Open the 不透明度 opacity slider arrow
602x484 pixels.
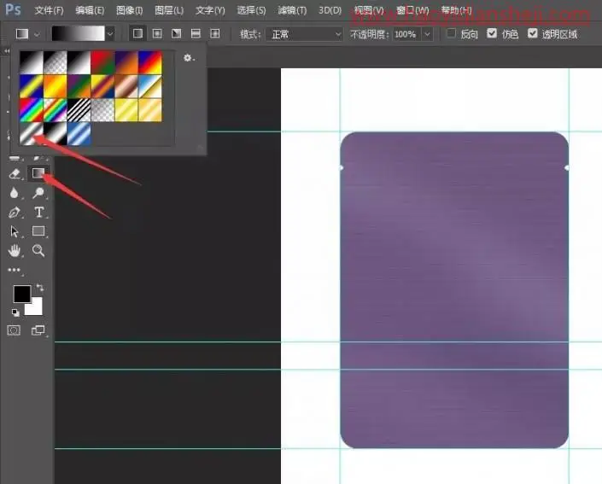[427, 34]
